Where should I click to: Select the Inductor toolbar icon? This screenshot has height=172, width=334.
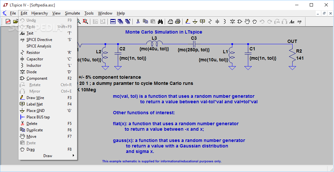tap(225, 21)
